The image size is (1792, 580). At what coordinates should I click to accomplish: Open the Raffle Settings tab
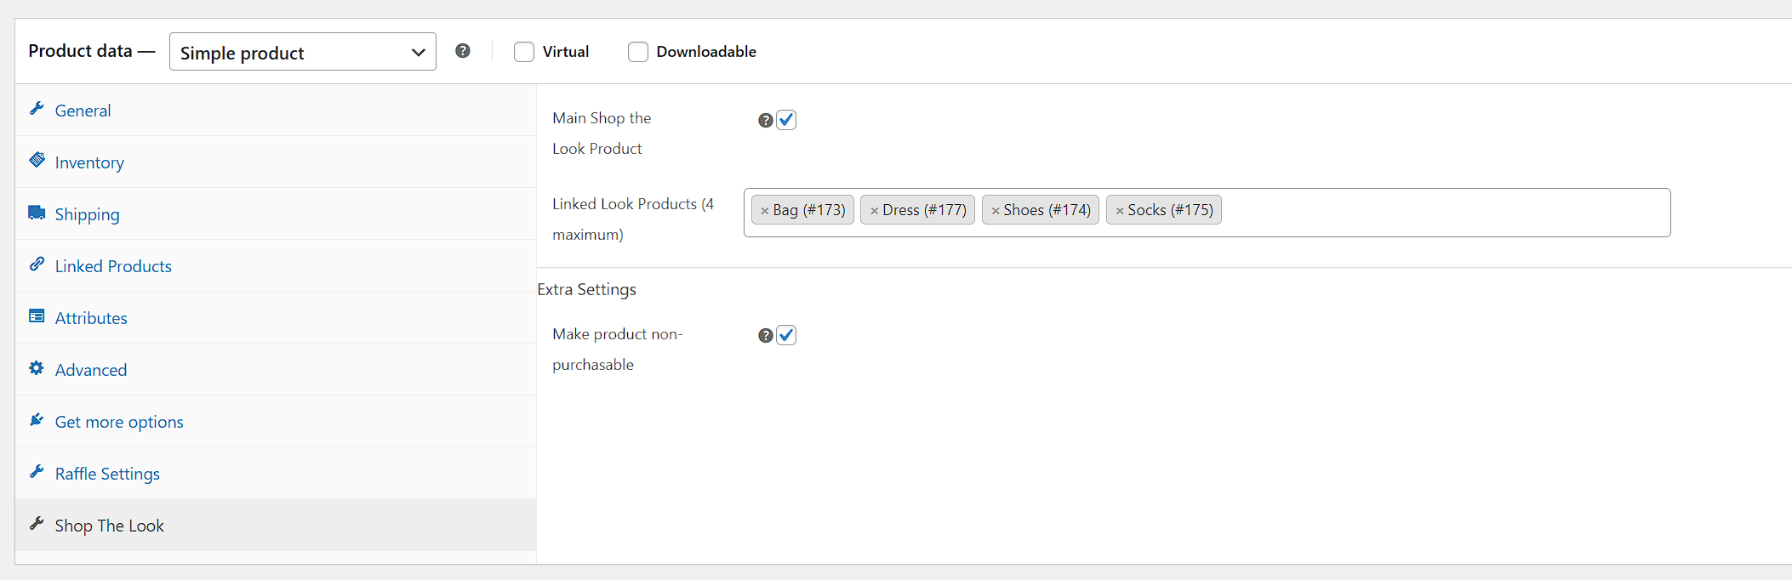pyautogui.click(x=107, y=474)
